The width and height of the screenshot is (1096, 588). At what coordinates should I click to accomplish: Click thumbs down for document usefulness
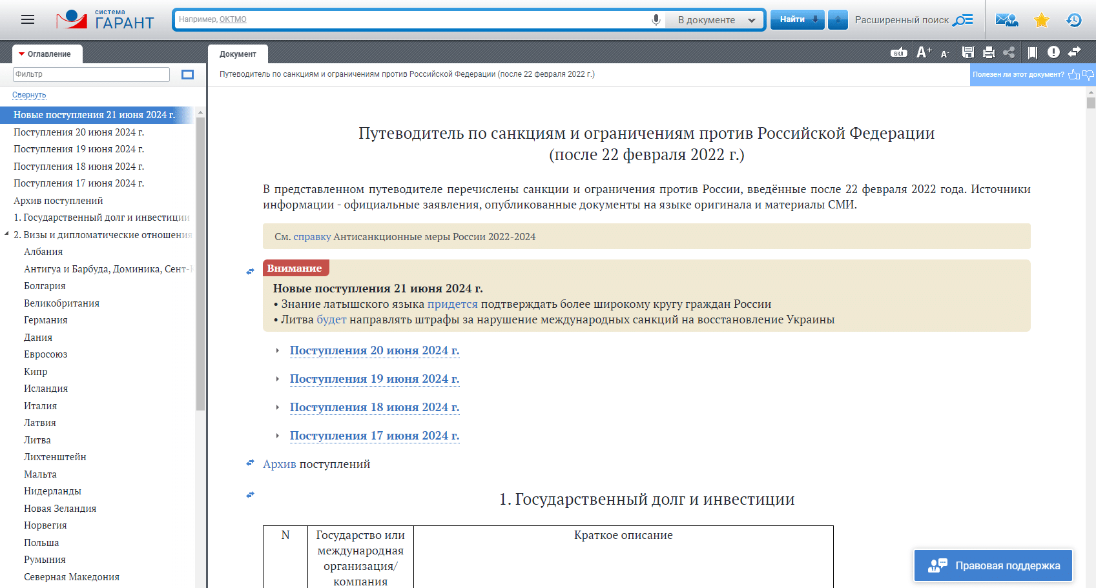pos(1088,74)
